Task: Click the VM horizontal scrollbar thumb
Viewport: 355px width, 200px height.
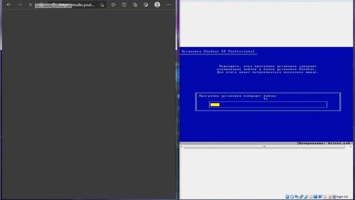Action: (x=264, y=147)
